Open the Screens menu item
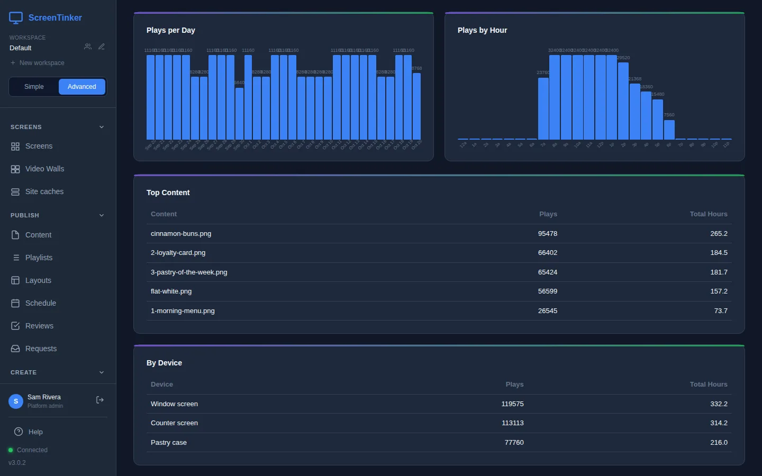The image size is (762, 476). tap(58, 147)
